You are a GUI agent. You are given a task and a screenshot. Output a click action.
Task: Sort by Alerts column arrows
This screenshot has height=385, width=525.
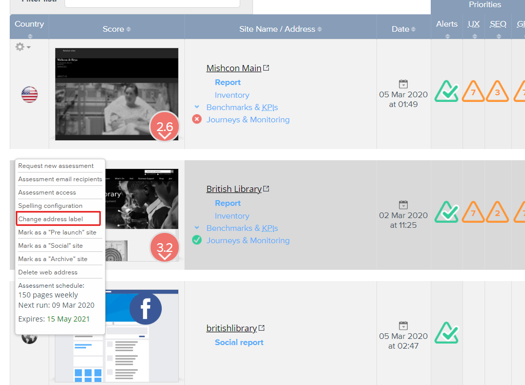[x=447, y=36]
